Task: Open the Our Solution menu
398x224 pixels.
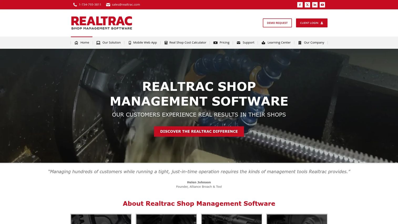Action: click(111, 43)
